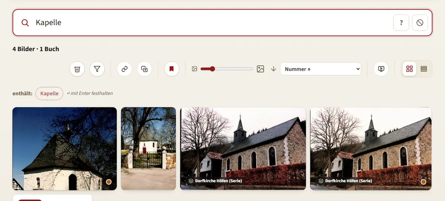
Task: Click orange dot on last Dorfkirche image
Action: (x=423, y=182)
